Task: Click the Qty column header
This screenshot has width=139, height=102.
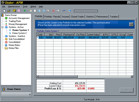Action: [49, 35]
